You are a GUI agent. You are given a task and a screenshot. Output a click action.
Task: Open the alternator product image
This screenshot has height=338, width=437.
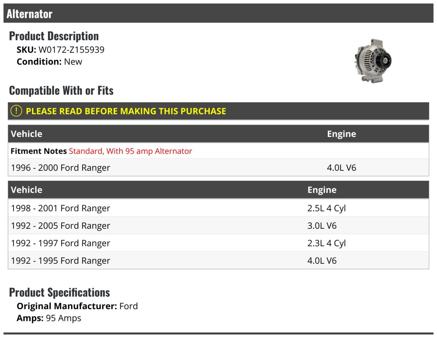pyautogui.click(x=372, y=60)
